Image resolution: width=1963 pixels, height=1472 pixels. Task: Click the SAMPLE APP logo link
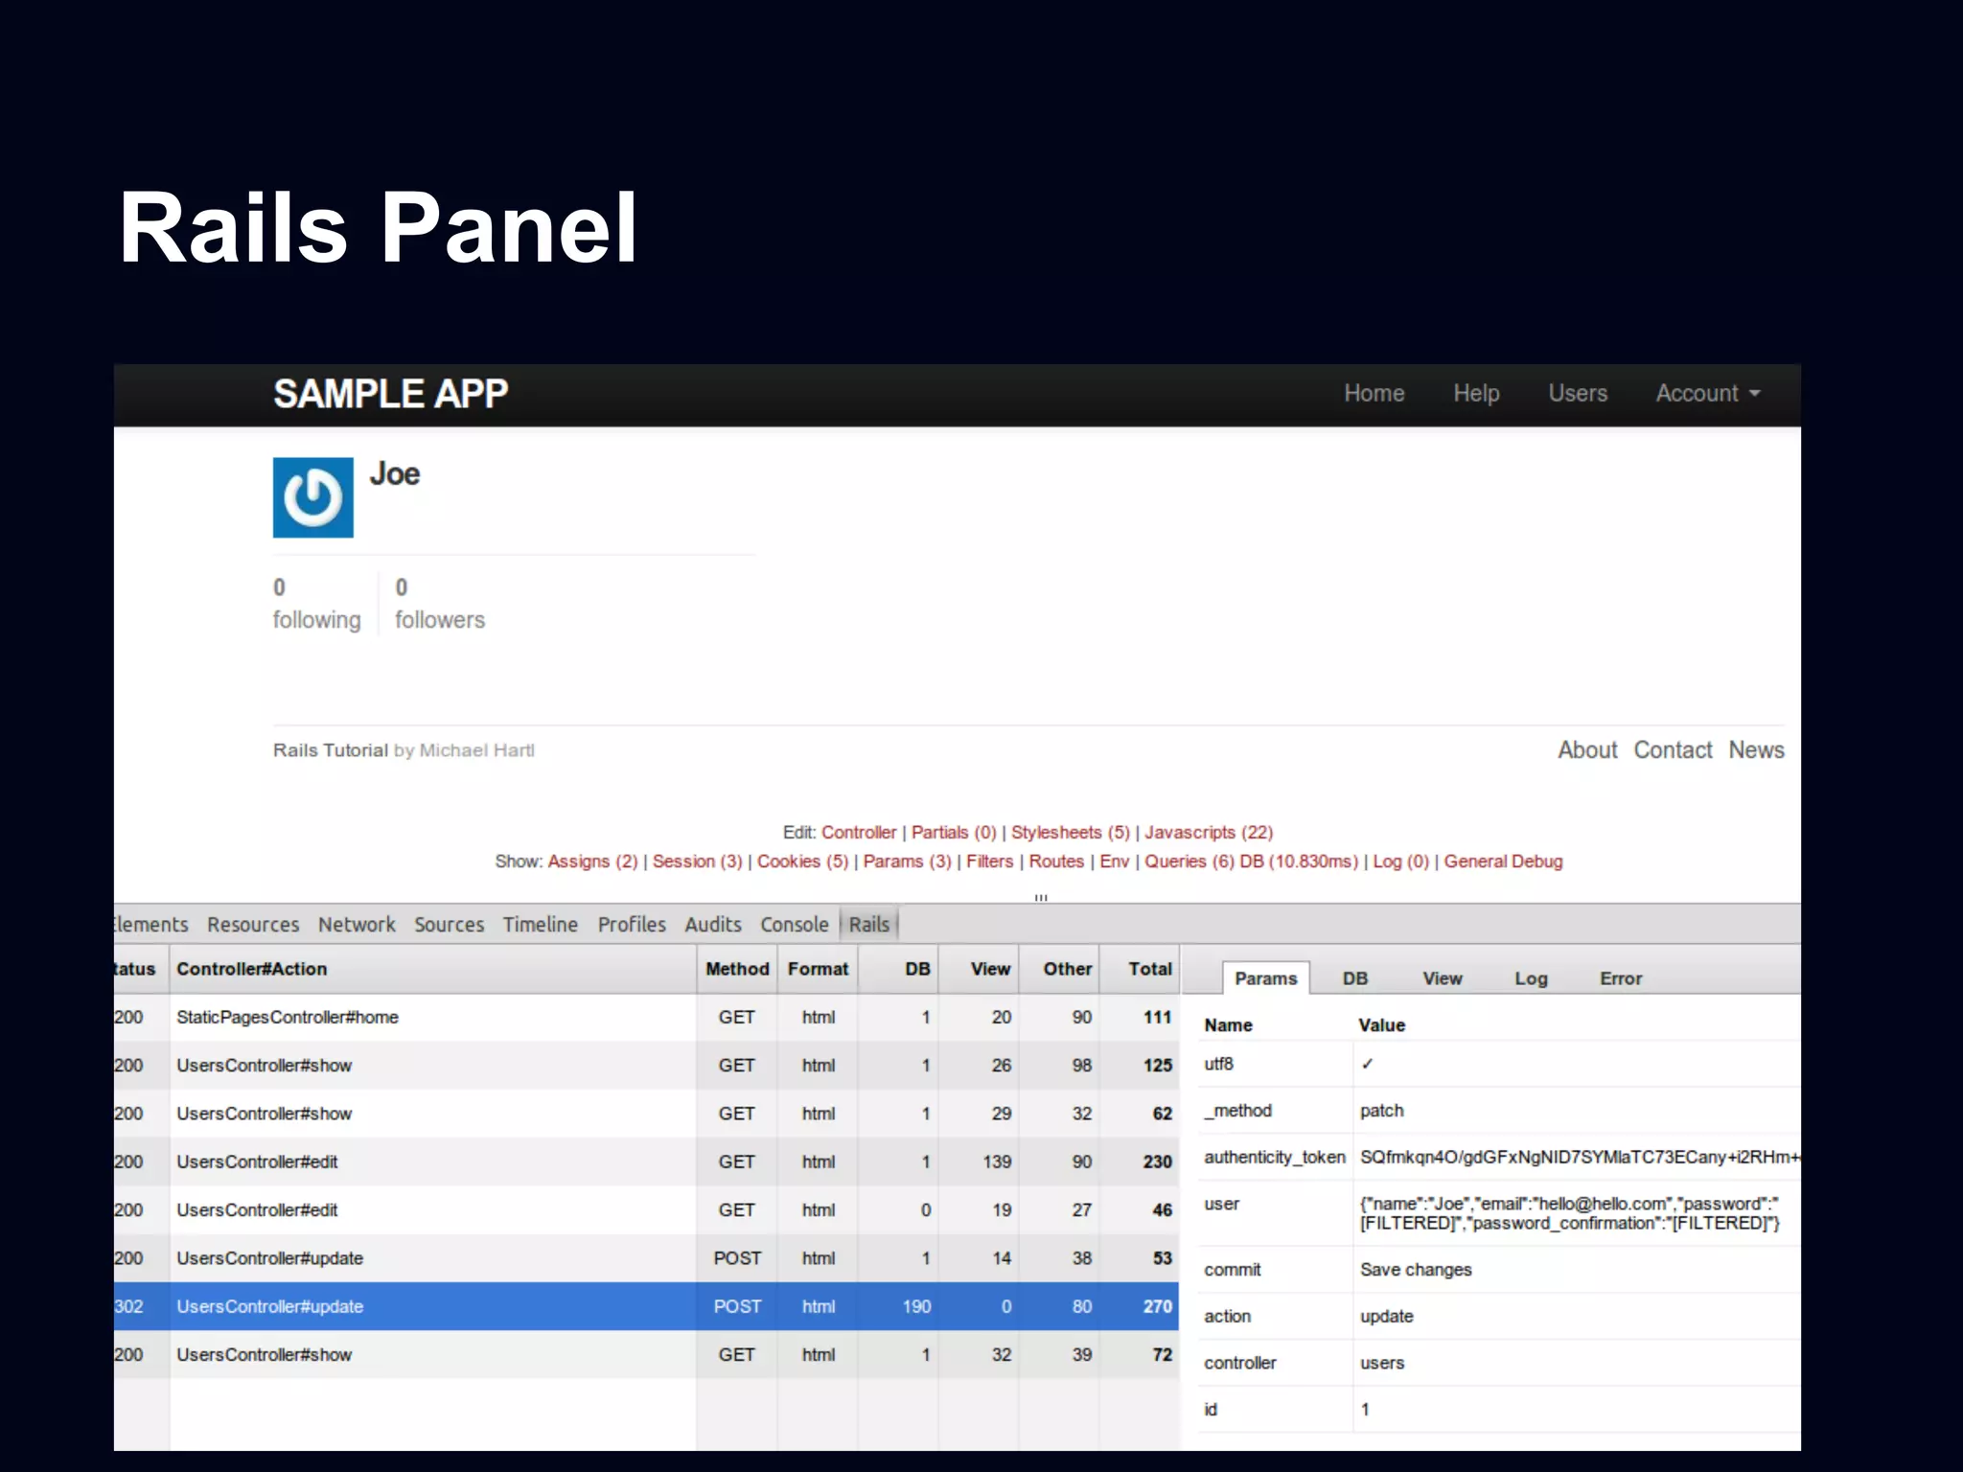390,394
